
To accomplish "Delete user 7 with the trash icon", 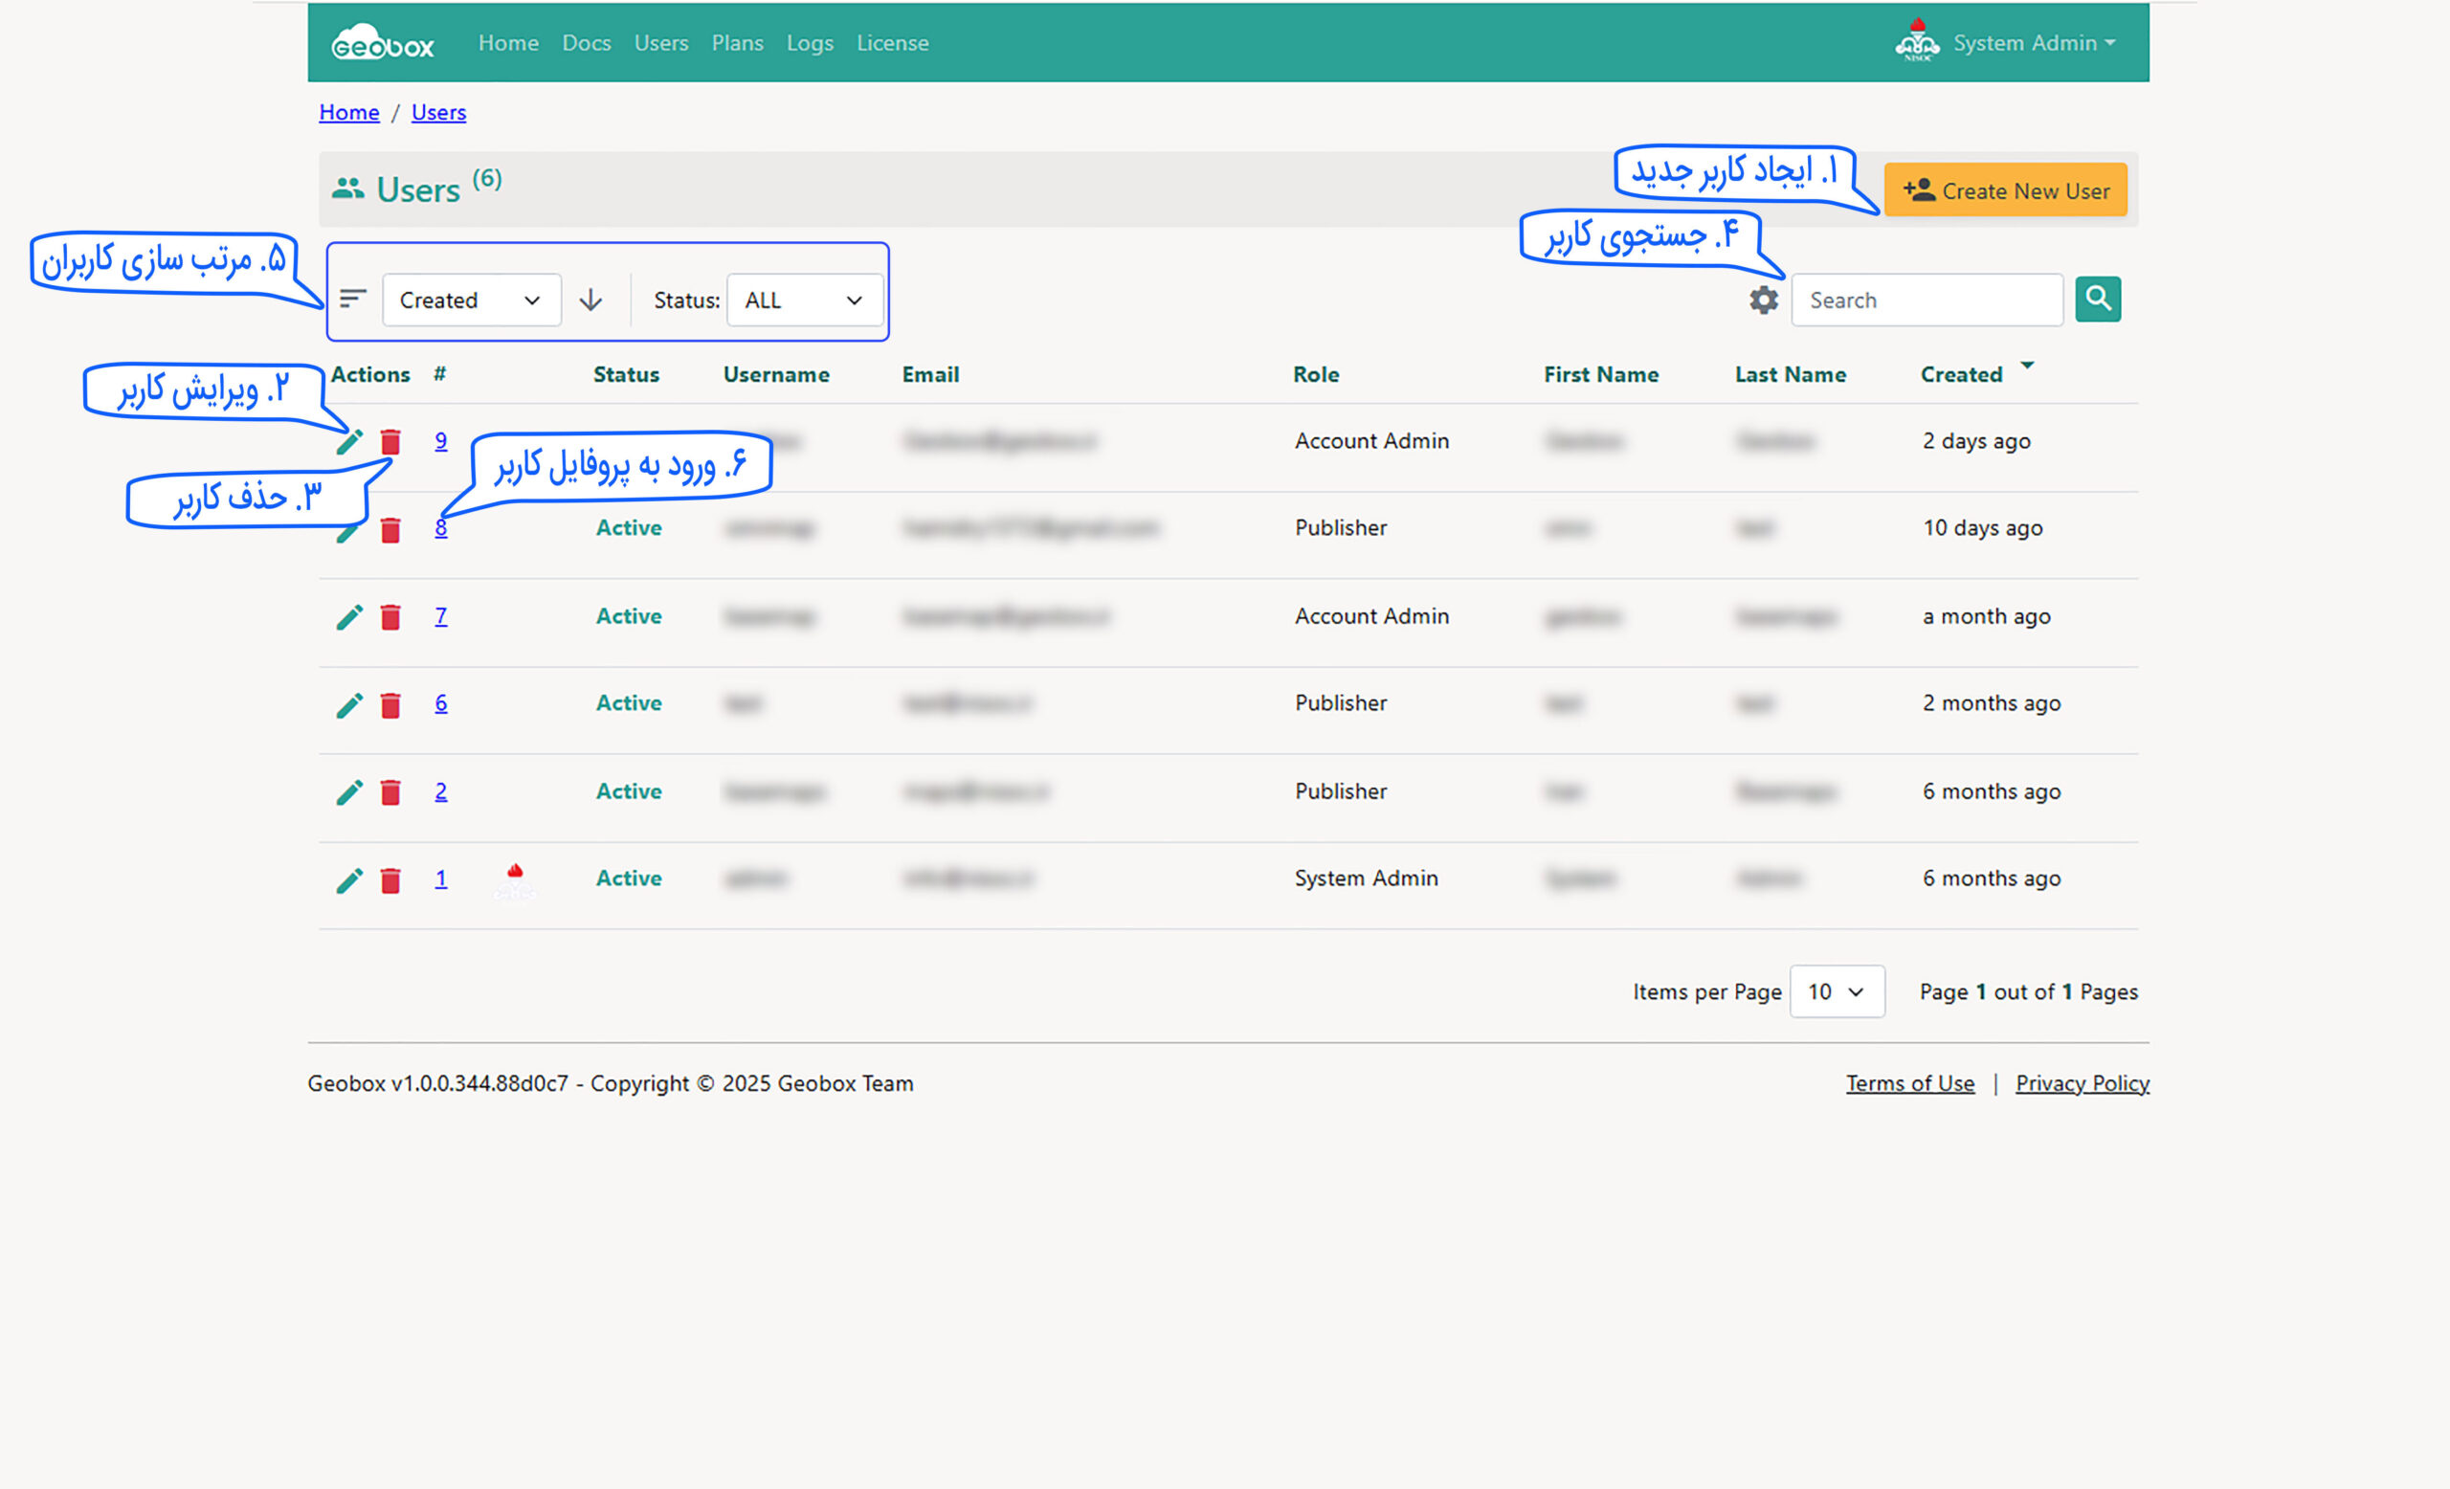I will coord(390,617).
